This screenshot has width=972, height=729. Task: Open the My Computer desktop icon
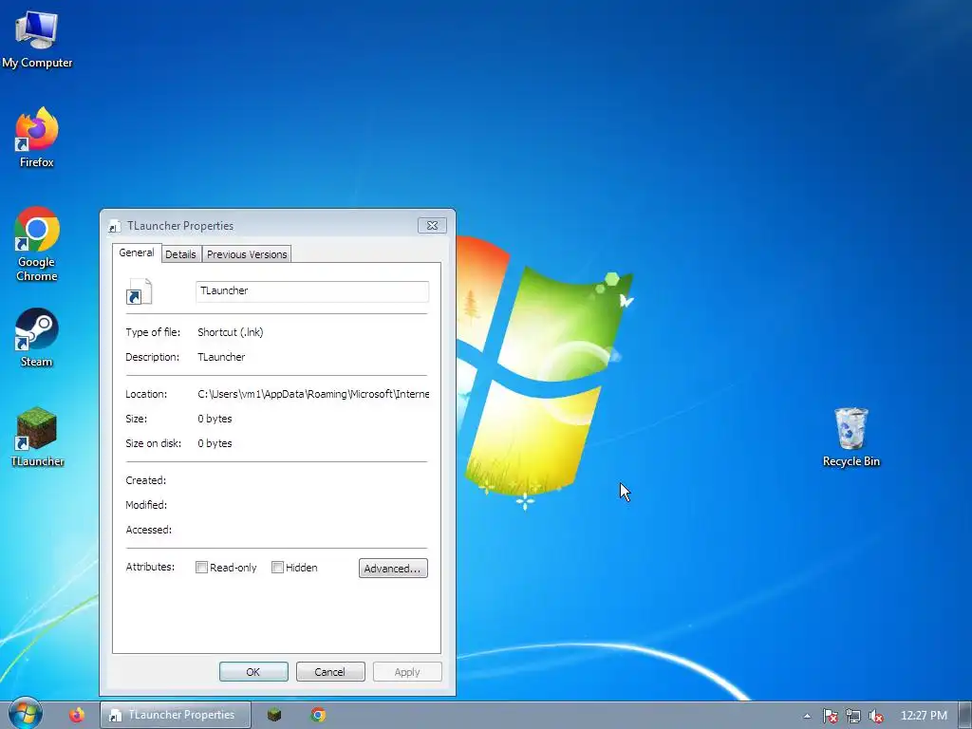point(37,38)
